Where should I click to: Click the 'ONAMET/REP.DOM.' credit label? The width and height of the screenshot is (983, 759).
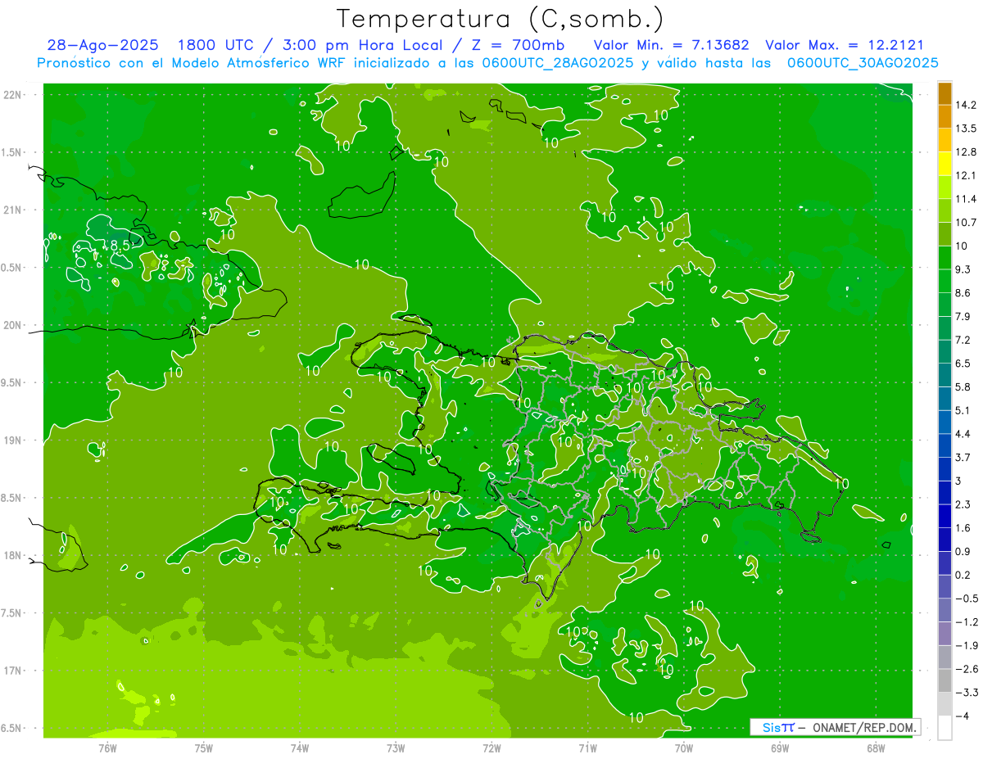863,728
